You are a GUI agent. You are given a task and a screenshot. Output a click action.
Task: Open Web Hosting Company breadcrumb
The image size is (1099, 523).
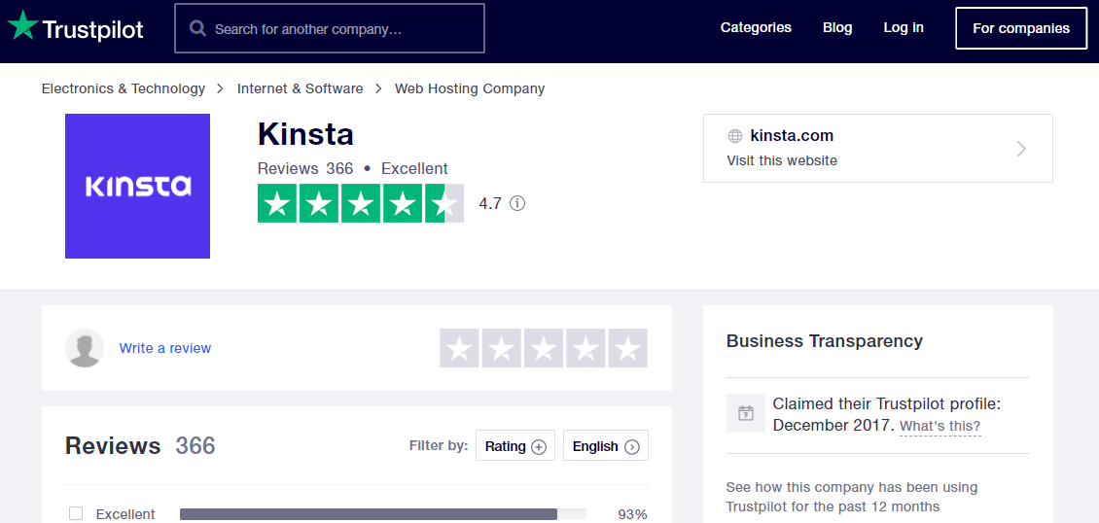[470, 88]
